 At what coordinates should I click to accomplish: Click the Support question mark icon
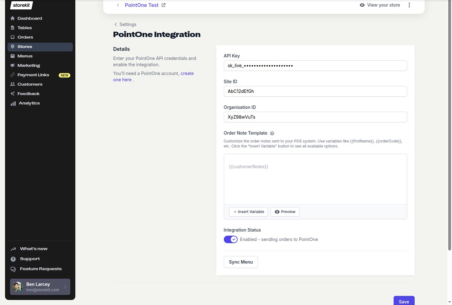click(x=13, y=259)
